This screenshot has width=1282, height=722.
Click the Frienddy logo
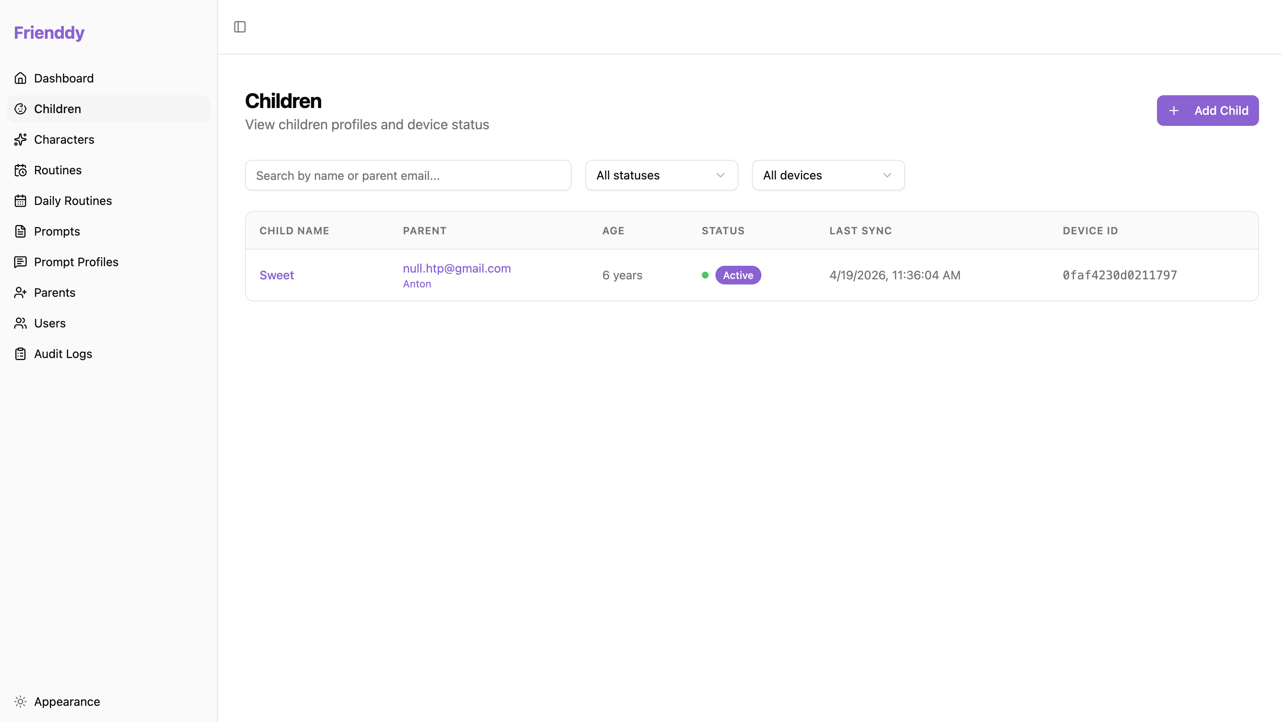tap(49, 33)
